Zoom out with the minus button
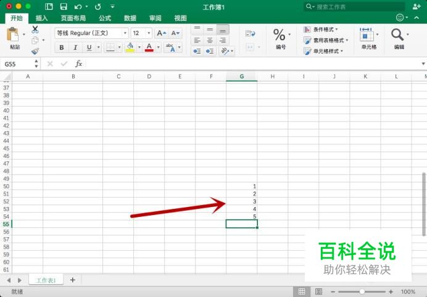 click(x=333, y=291)
